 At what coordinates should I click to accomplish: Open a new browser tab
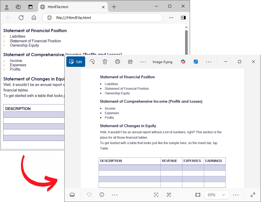[114, 7]
